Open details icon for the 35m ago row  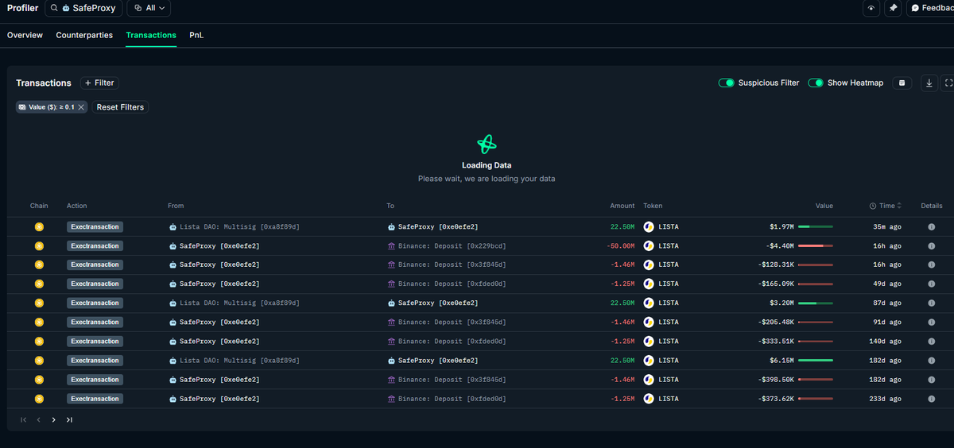point(931,227)
